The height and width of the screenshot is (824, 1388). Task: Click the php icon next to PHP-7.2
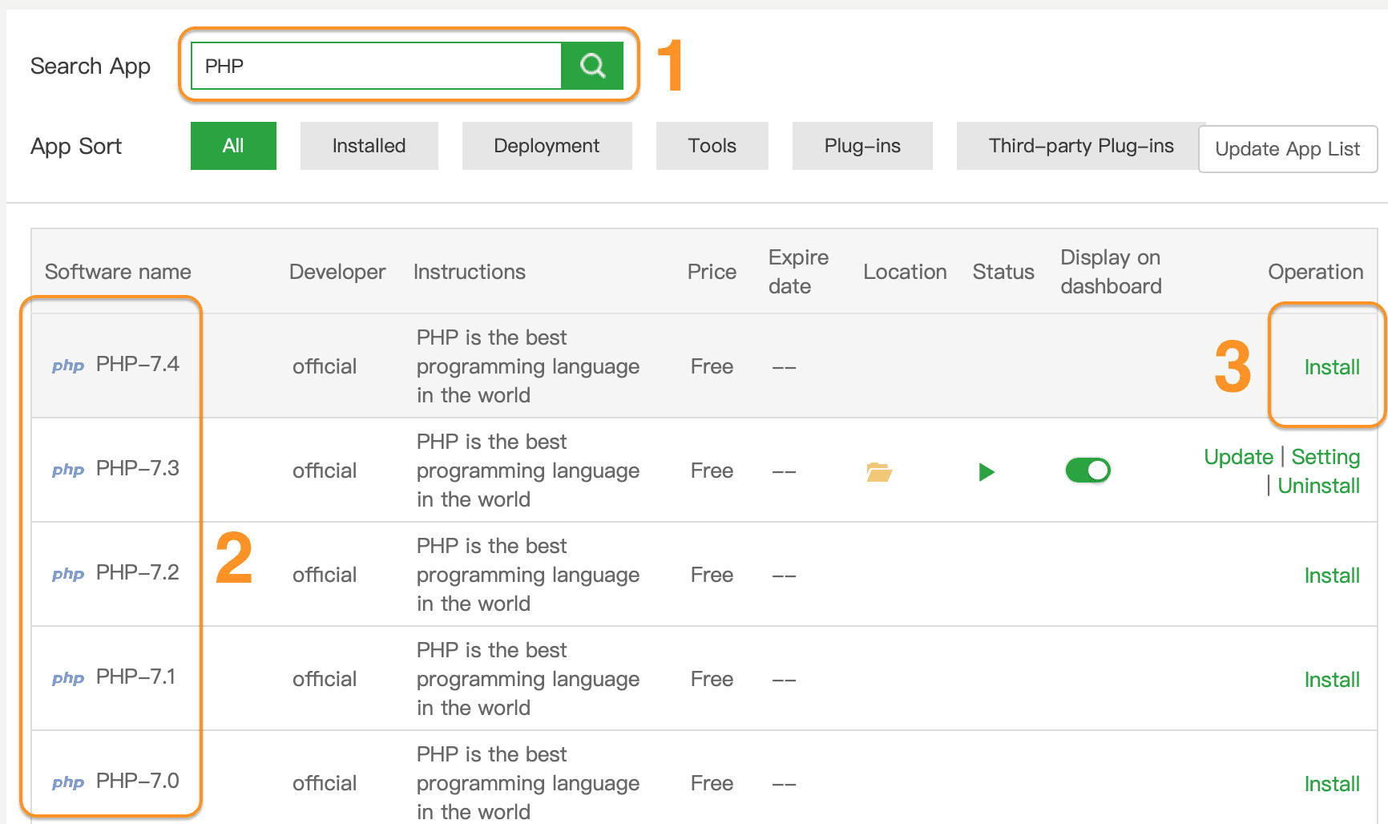67,574
